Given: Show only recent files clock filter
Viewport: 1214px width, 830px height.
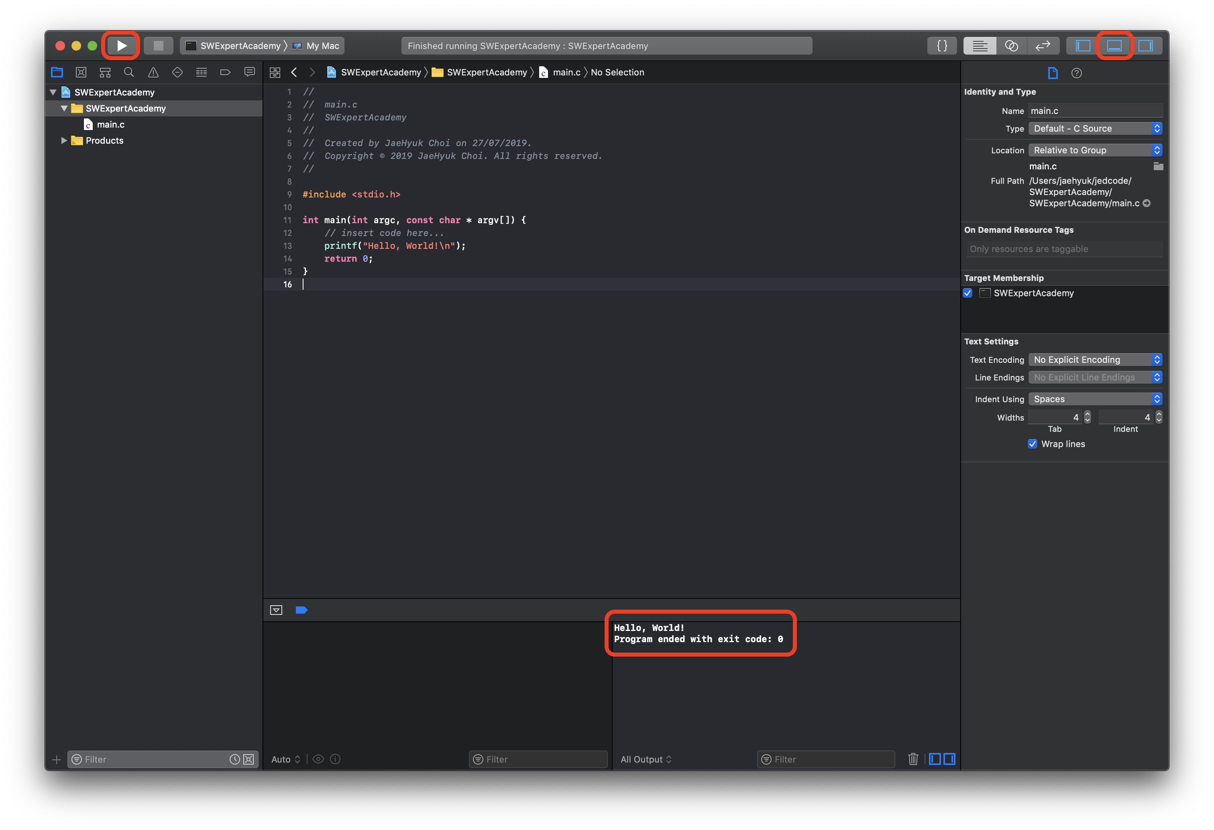Looking at the screenshot, I should click(x=234, y=759).
